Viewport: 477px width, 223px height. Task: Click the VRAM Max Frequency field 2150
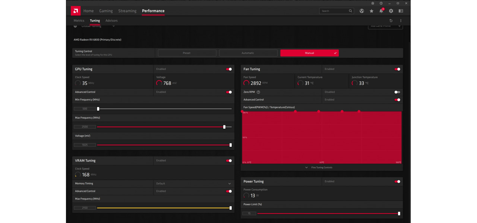point(85,208)
